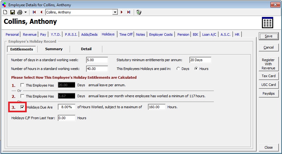Go to next employee record

coord(122,12)
